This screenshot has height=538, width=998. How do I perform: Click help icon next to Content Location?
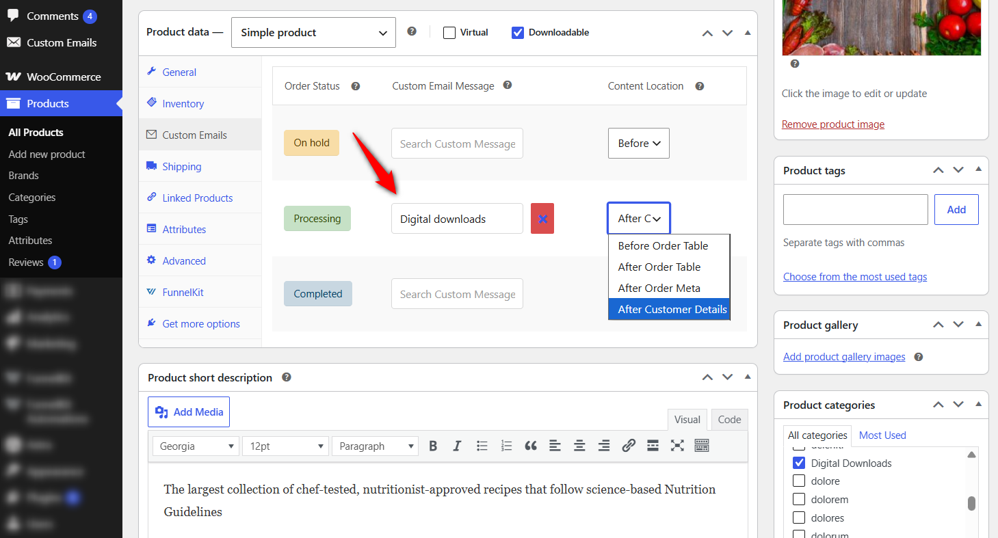(699, 86)
